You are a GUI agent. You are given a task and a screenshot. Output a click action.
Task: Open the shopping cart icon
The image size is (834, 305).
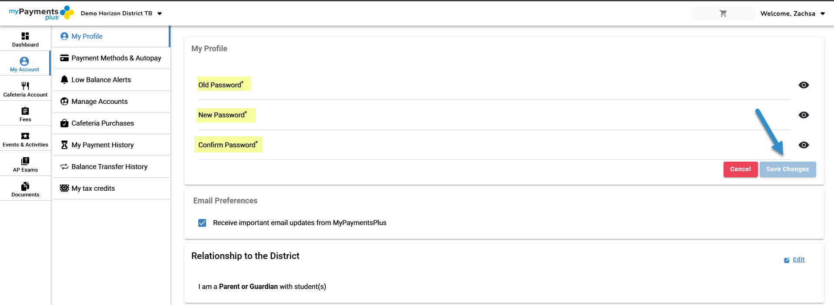pyautogui.click(x=723, y=13)
